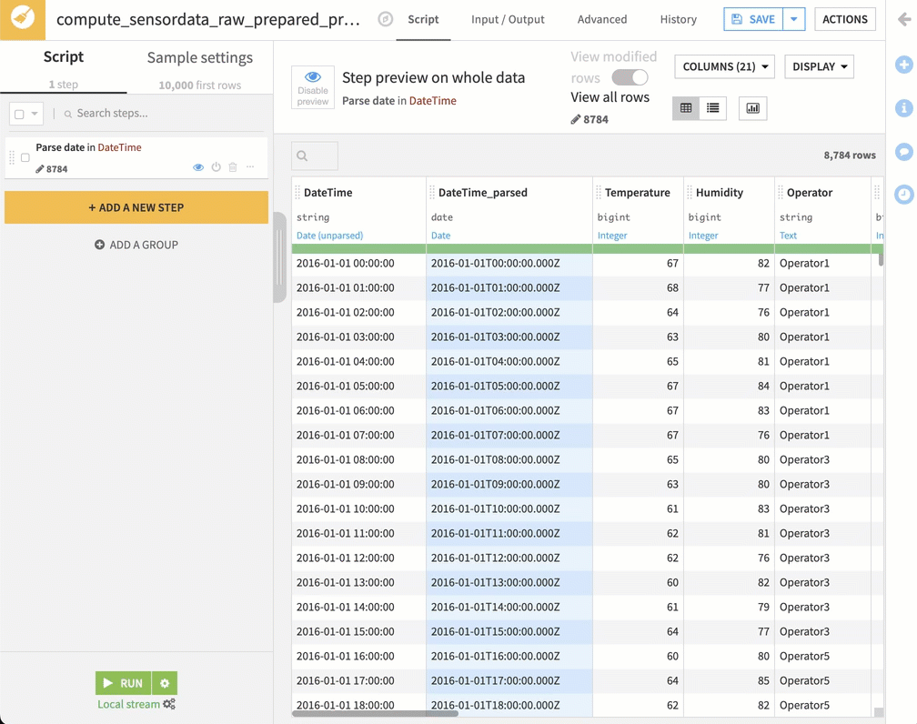The height and width of the screenshot is (724, 917).
Task: Open the History tab
Action: pyautogui.click(x=678, y=19)
